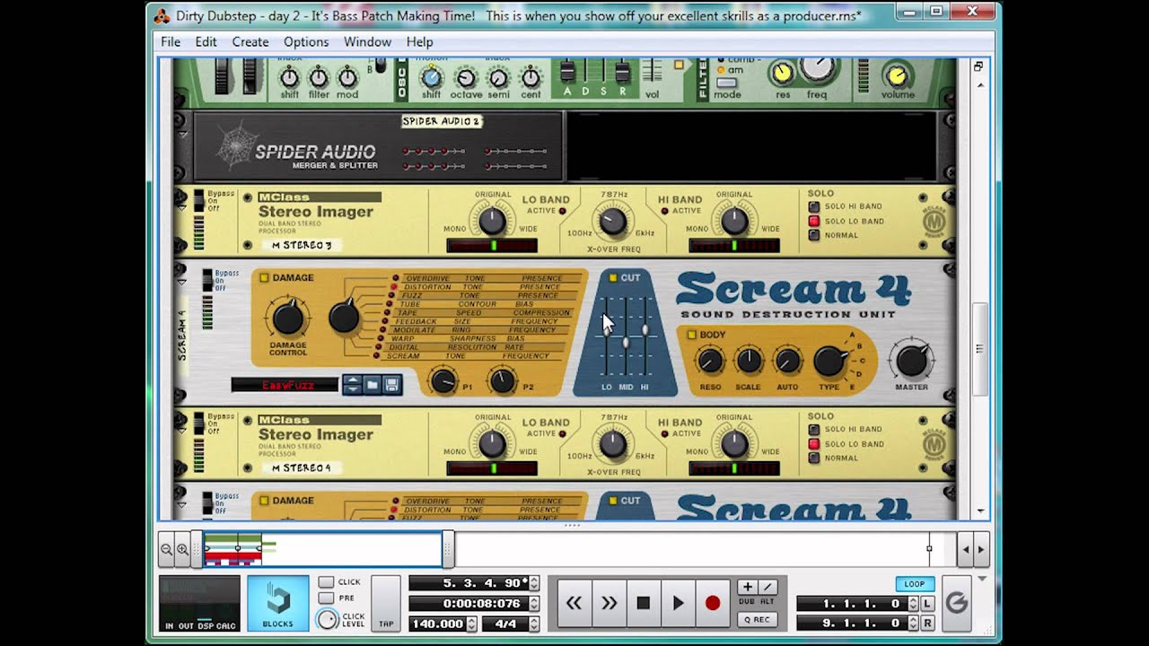Toggle the Damage section on the EasyFuzz Scream
Image resolution: width=1149 pixels, height=646 pixels.
tap(264, 278)
